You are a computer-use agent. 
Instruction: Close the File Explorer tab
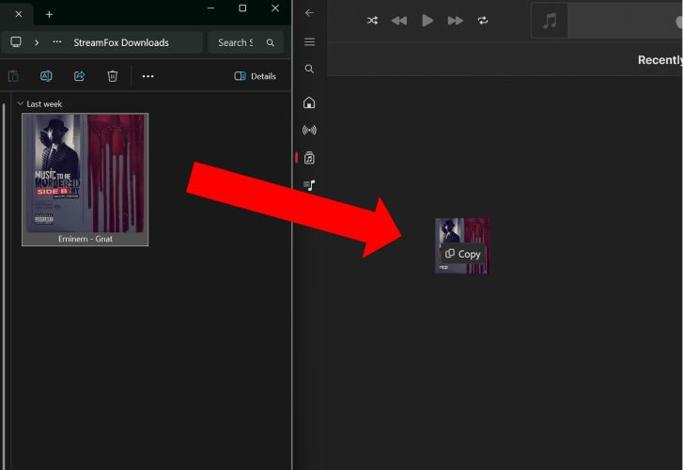click(x=19, y=14)
